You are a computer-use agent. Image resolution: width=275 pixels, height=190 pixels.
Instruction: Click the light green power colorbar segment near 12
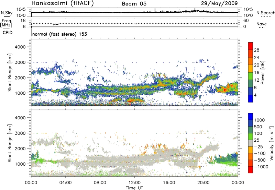coord(251,76)
